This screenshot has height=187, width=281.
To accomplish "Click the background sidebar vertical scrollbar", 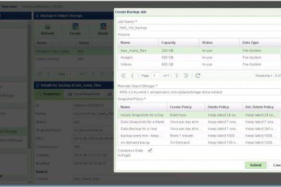I will (x=29, y=86).
